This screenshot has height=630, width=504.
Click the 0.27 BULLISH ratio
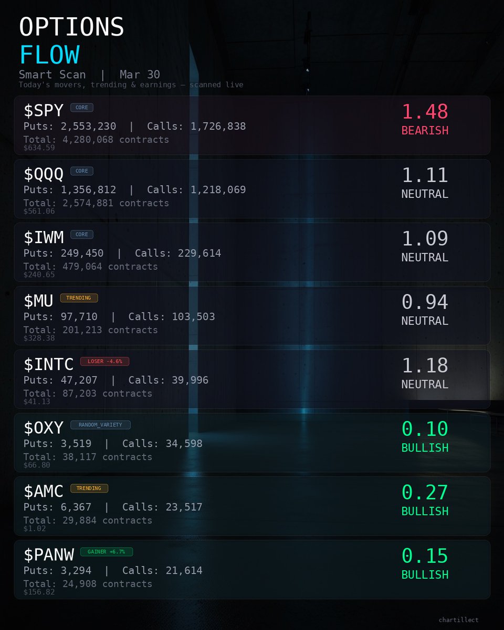pyautogui.click(x=425, y=500)
